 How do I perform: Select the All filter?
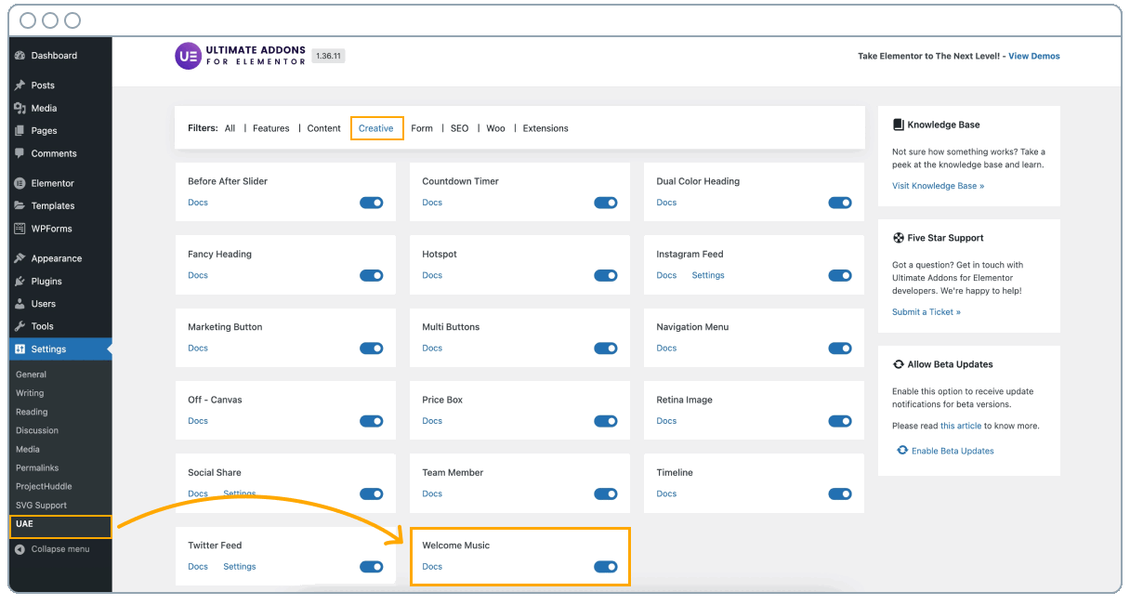click(230, 128)
